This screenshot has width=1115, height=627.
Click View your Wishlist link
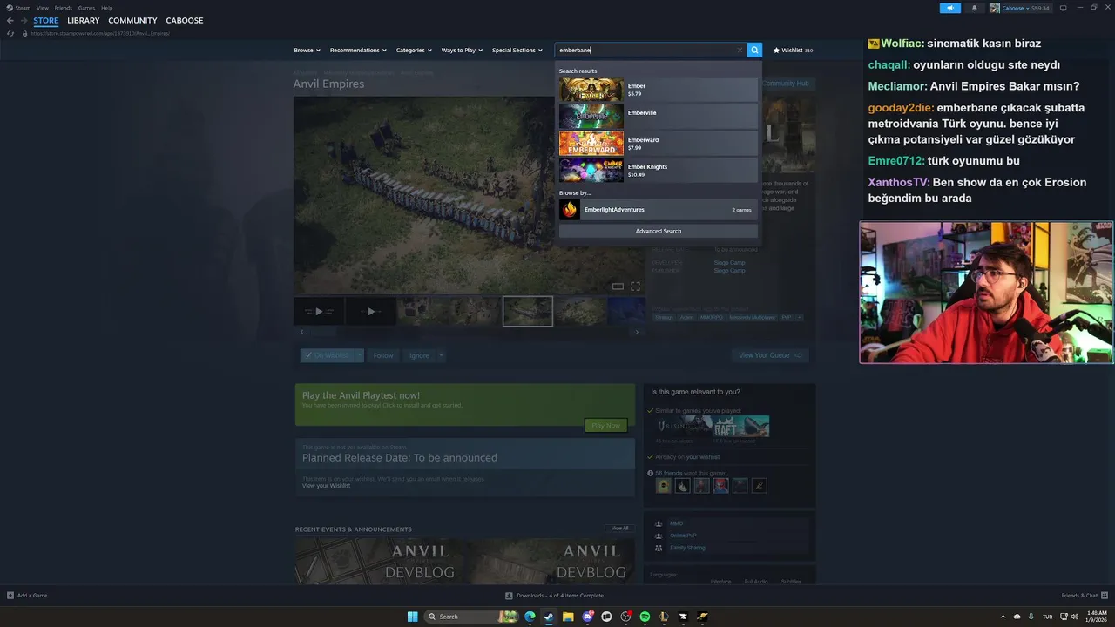tap(326, 485)
